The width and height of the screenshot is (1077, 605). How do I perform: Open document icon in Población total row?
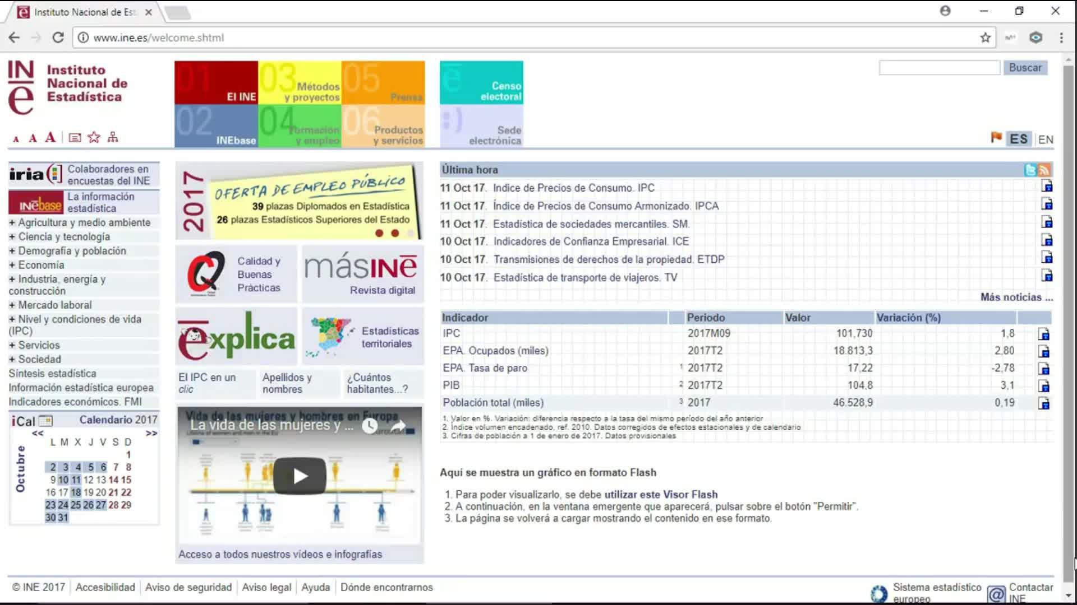[1044, 403]
